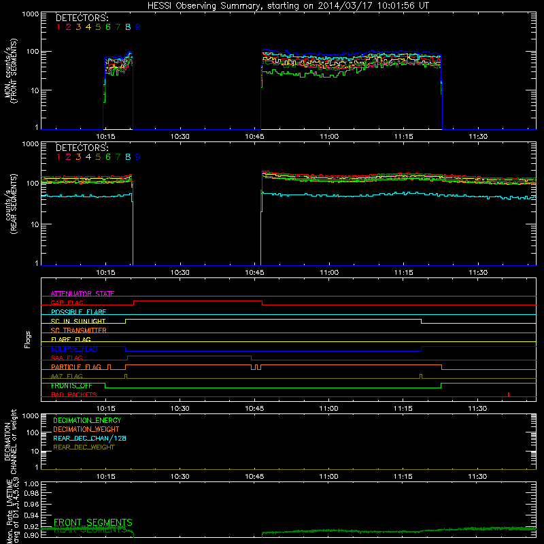Screen dimensions: 544x544
Task: Select blue detector 9 in front segments legend
Action: (138, 27)
